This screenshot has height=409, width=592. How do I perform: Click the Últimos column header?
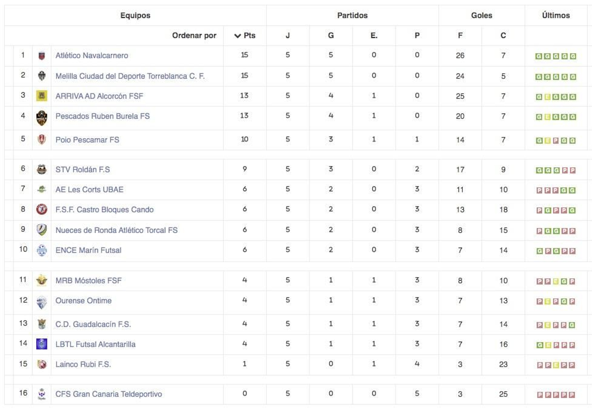point(555,16)
